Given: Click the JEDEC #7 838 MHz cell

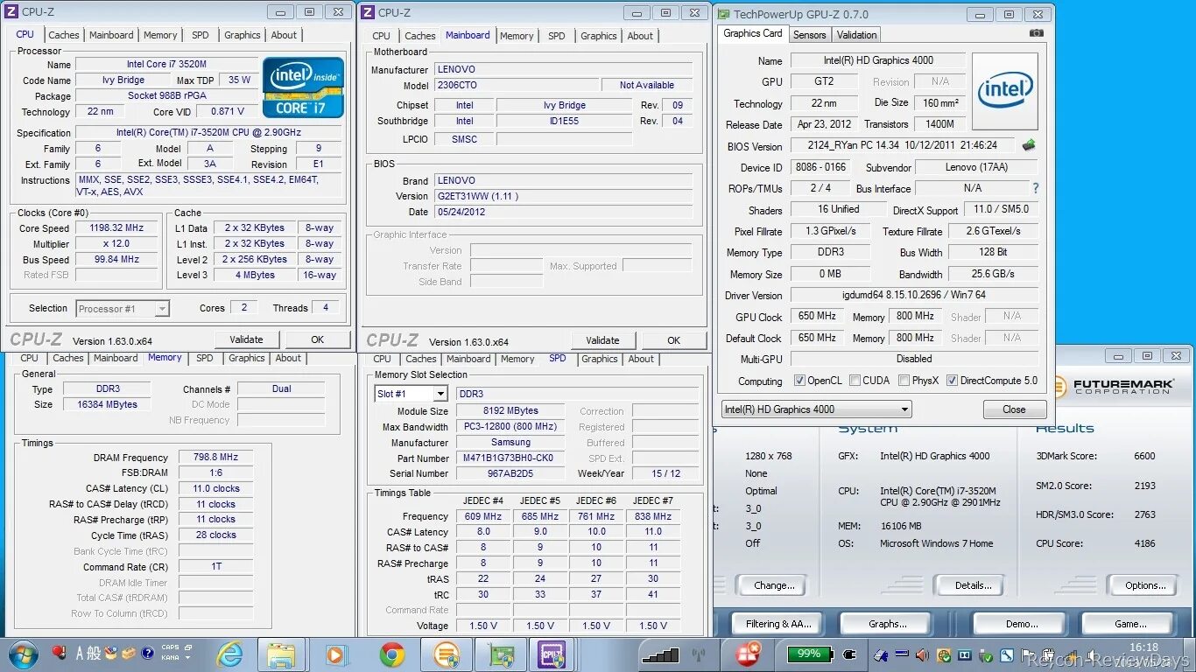Looking at the screenshot, I should pyautogui.click(x=653, y=516).
